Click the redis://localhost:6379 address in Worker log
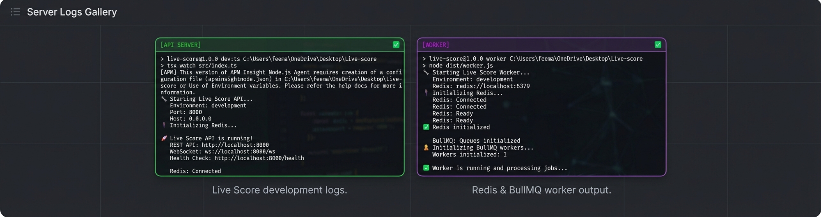The width and height of the screenshot is (821, 217). click(x=493, y=86)
